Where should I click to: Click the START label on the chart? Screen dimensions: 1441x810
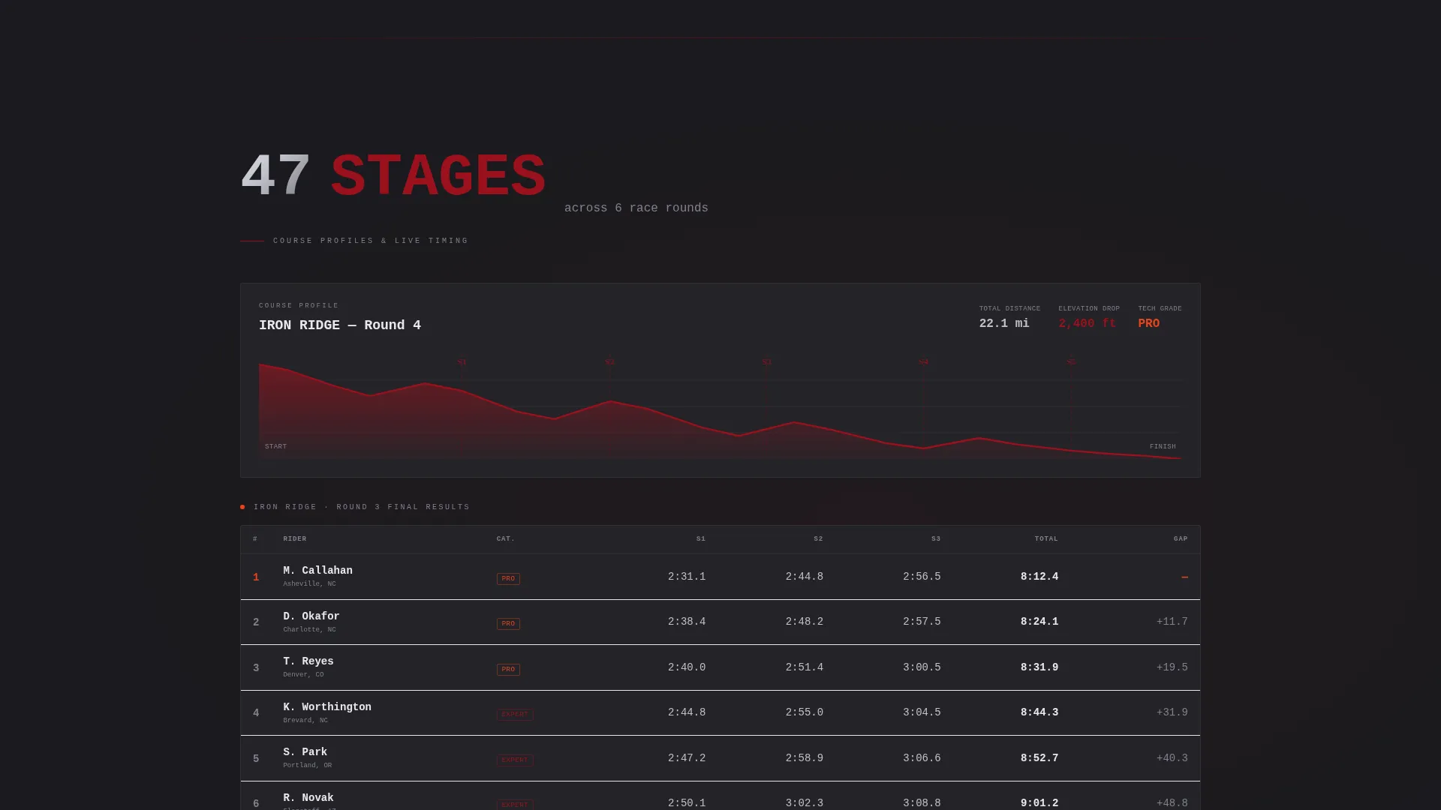coord(275,446)
